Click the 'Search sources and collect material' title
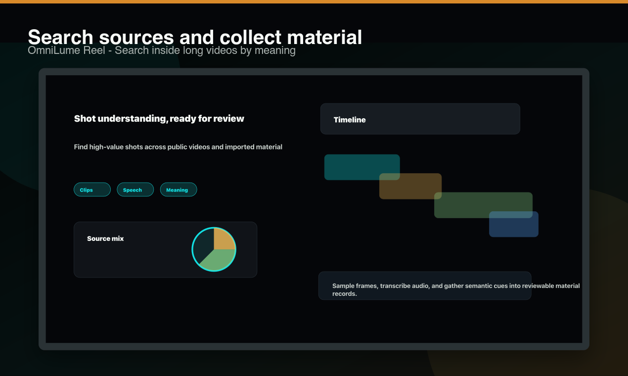The height and width of the screenshot is (376, 628). (x=195, y=38)
